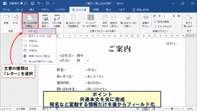
Task: Click 挿入モード in status bar
Action: pyautogui.click(x=47, y=109)
